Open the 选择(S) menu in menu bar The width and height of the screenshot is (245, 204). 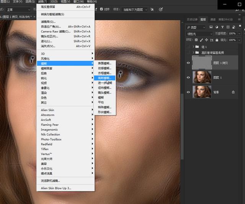point(30,2)
